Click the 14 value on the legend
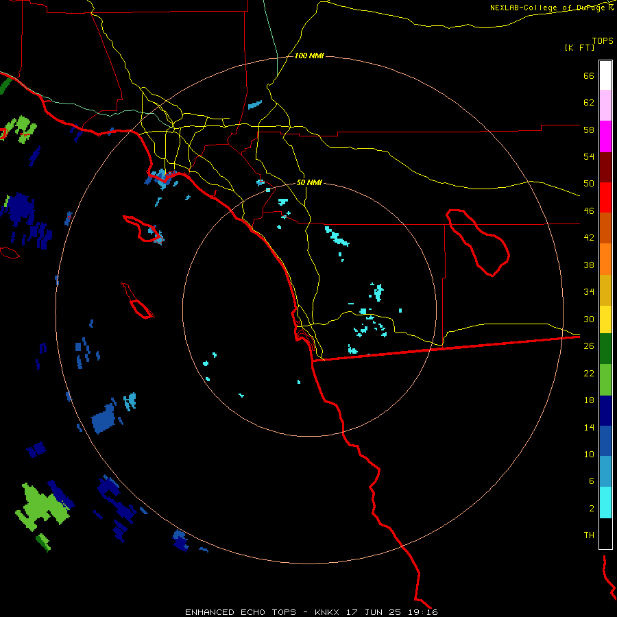Screen dimensions: 617x617 pos(589,427)
